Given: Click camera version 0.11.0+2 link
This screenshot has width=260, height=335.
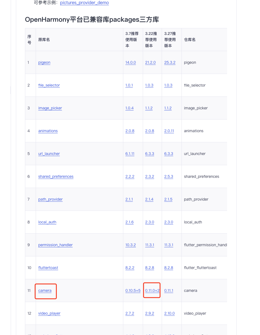Looking at the screenshot, I should tap(152, 290).
